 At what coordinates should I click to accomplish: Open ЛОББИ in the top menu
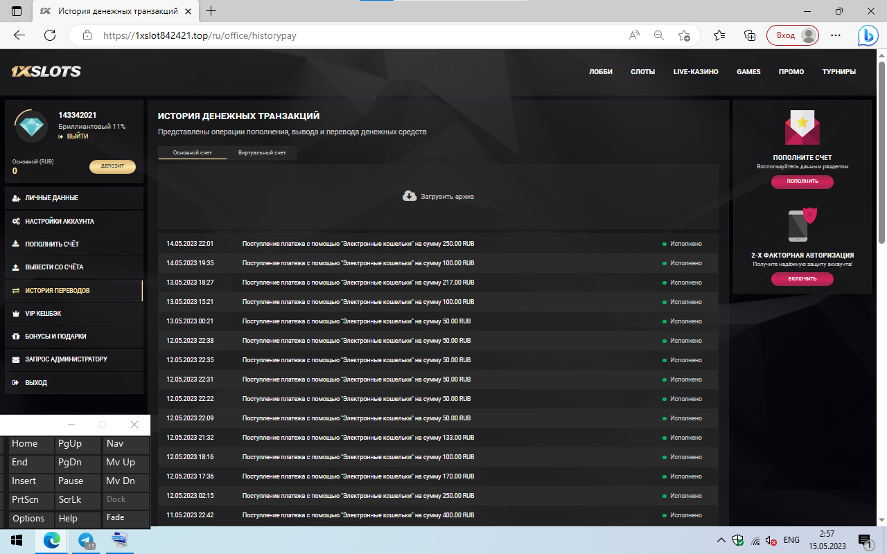pos(601,72)
